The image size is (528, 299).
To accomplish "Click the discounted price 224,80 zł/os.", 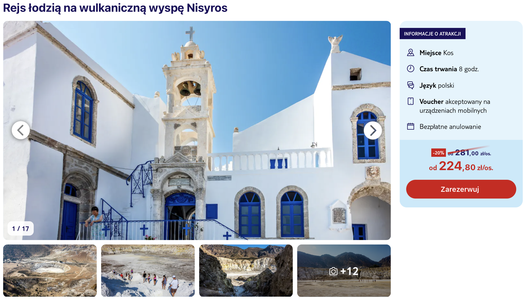I will 461,166.
